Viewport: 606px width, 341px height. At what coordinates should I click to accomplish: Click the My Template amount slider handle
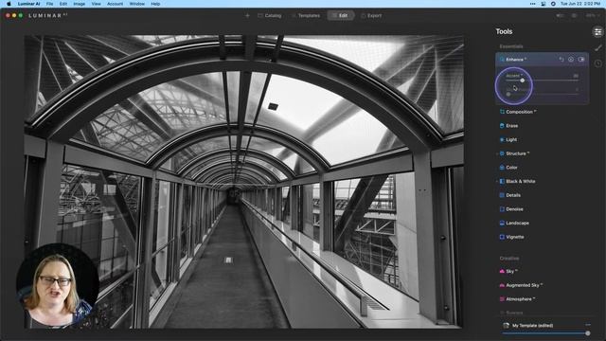tap(587, 333)
